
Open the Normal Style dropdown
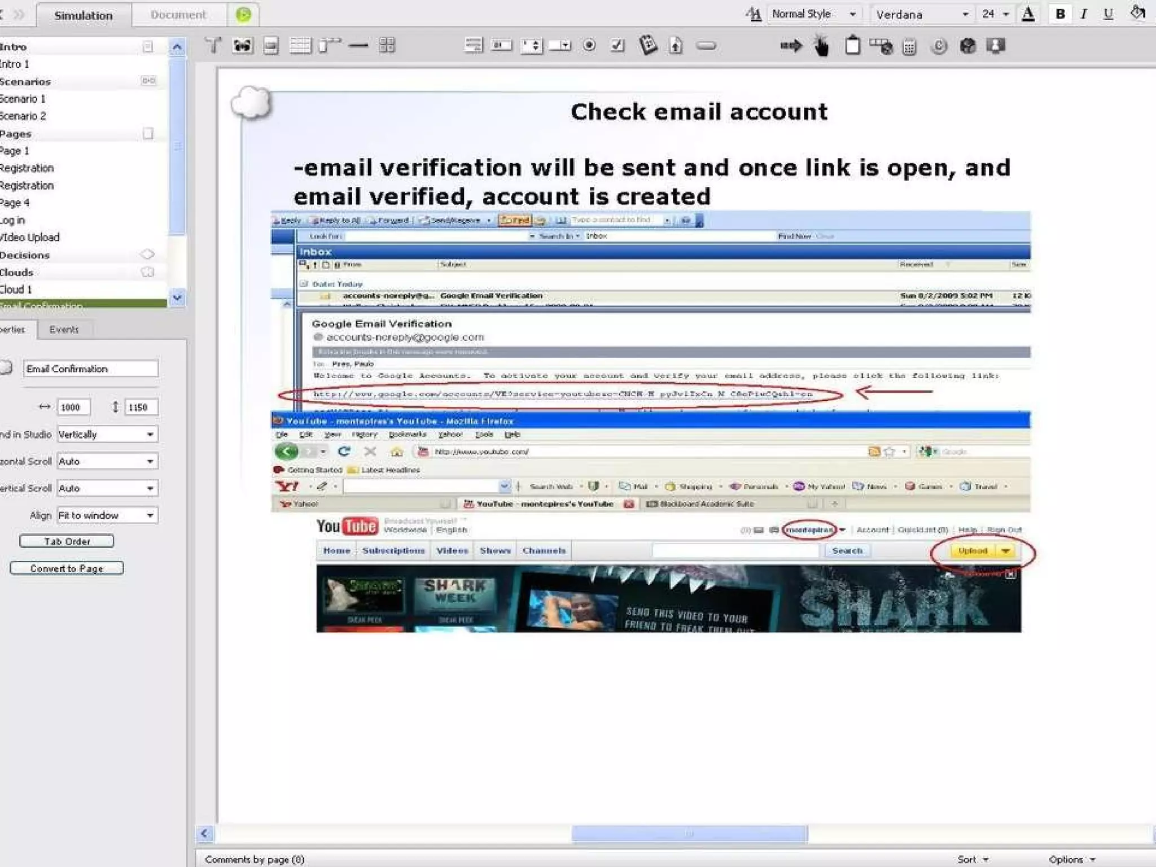pyautogui.click(x=852, y=15)
